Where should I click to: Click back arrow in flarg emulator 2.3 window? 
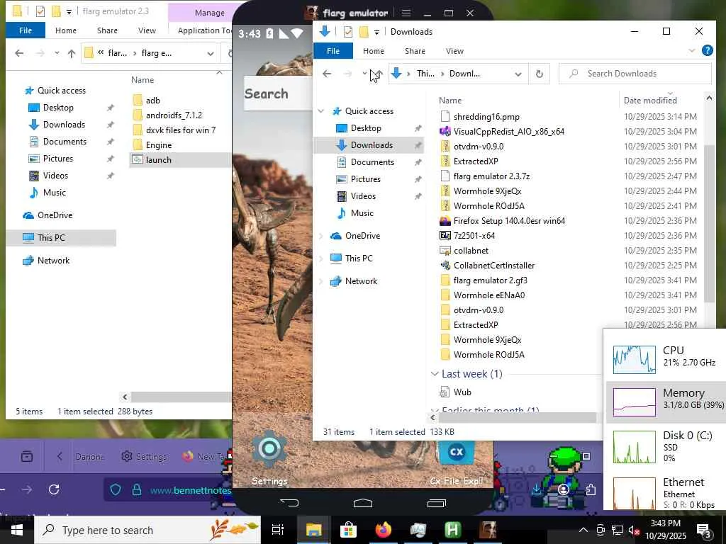click(x=19, y=53)
